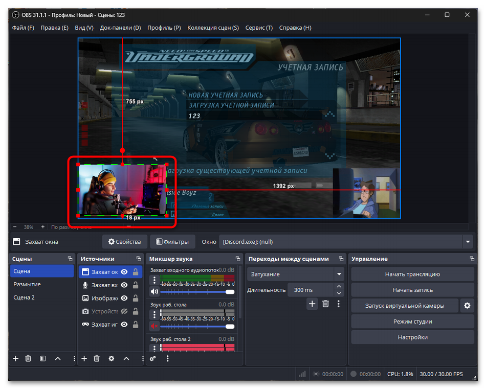This screenshot has height=389, width=486.
Task: Toggle lock on Захват окна source
Action: [136, 272]
